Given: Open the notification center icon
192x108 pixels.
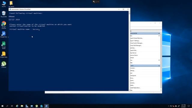Looking at the screenshot, I should tap(189, 106).
